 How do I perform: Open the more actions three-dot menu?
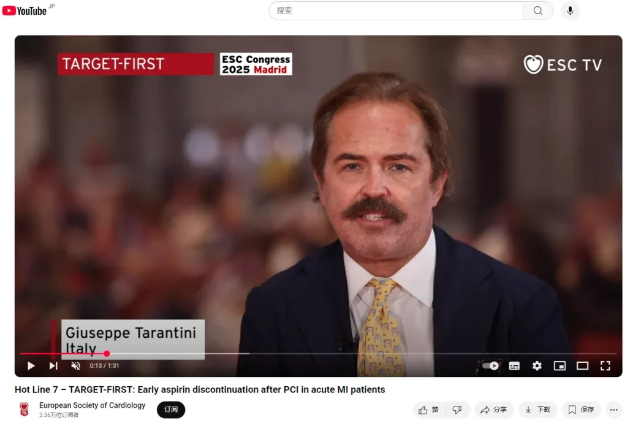click(613, 410)
